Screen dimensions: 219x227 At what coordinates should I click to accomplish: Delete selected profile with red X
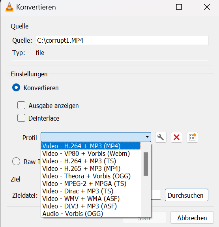[x=176, y=137]
